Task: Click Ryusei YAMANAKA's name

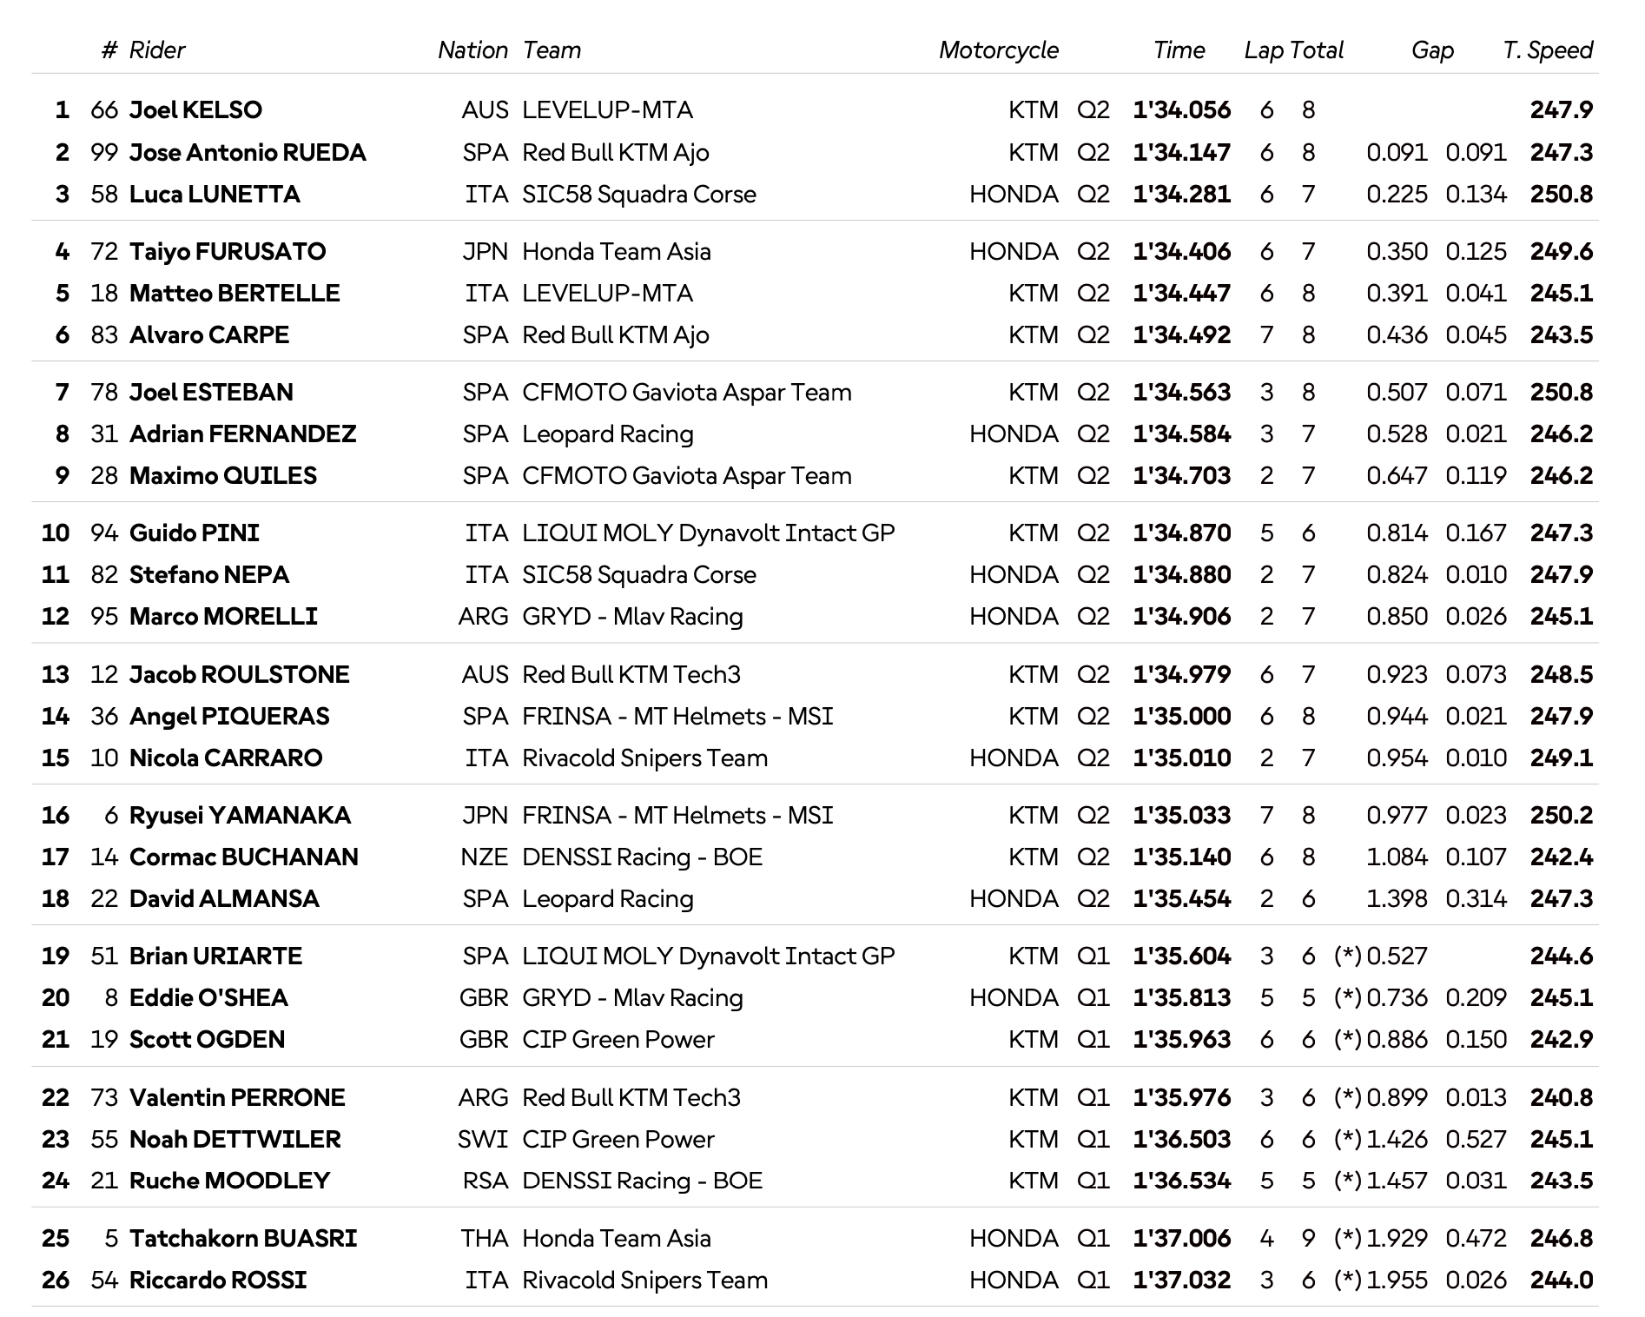Action: [x=240, y=816]
